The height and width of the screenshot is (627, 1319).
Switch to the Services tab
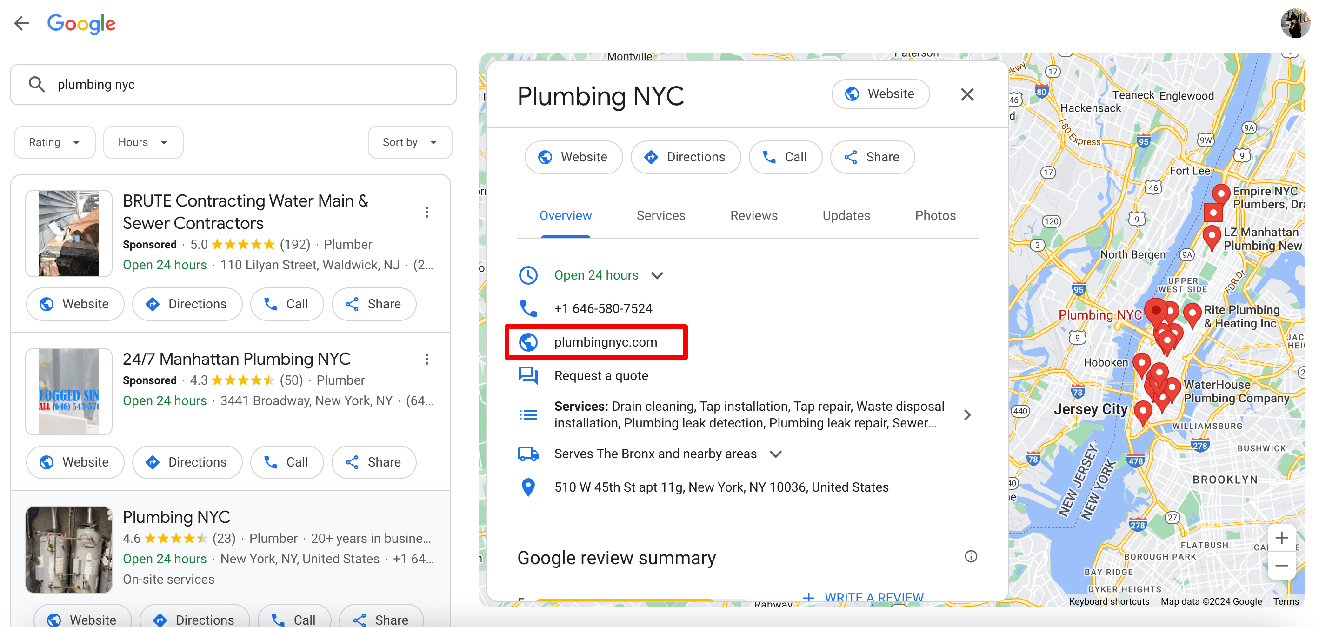(660, 216)
